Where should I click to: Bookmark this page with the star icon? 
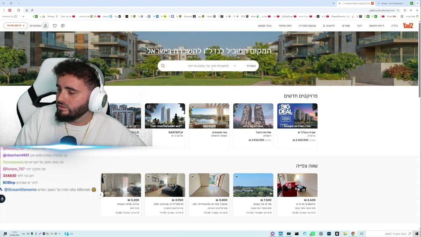tap(27, 10)
